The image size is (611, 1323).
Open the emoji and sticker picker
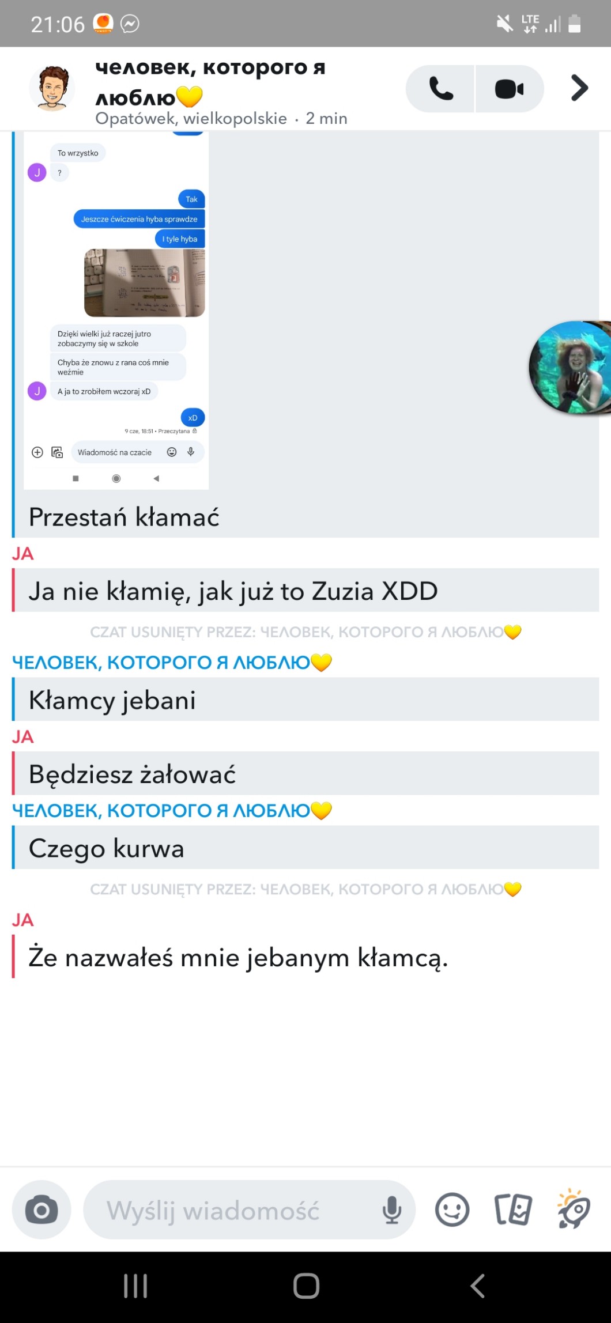coord(452,1209)
